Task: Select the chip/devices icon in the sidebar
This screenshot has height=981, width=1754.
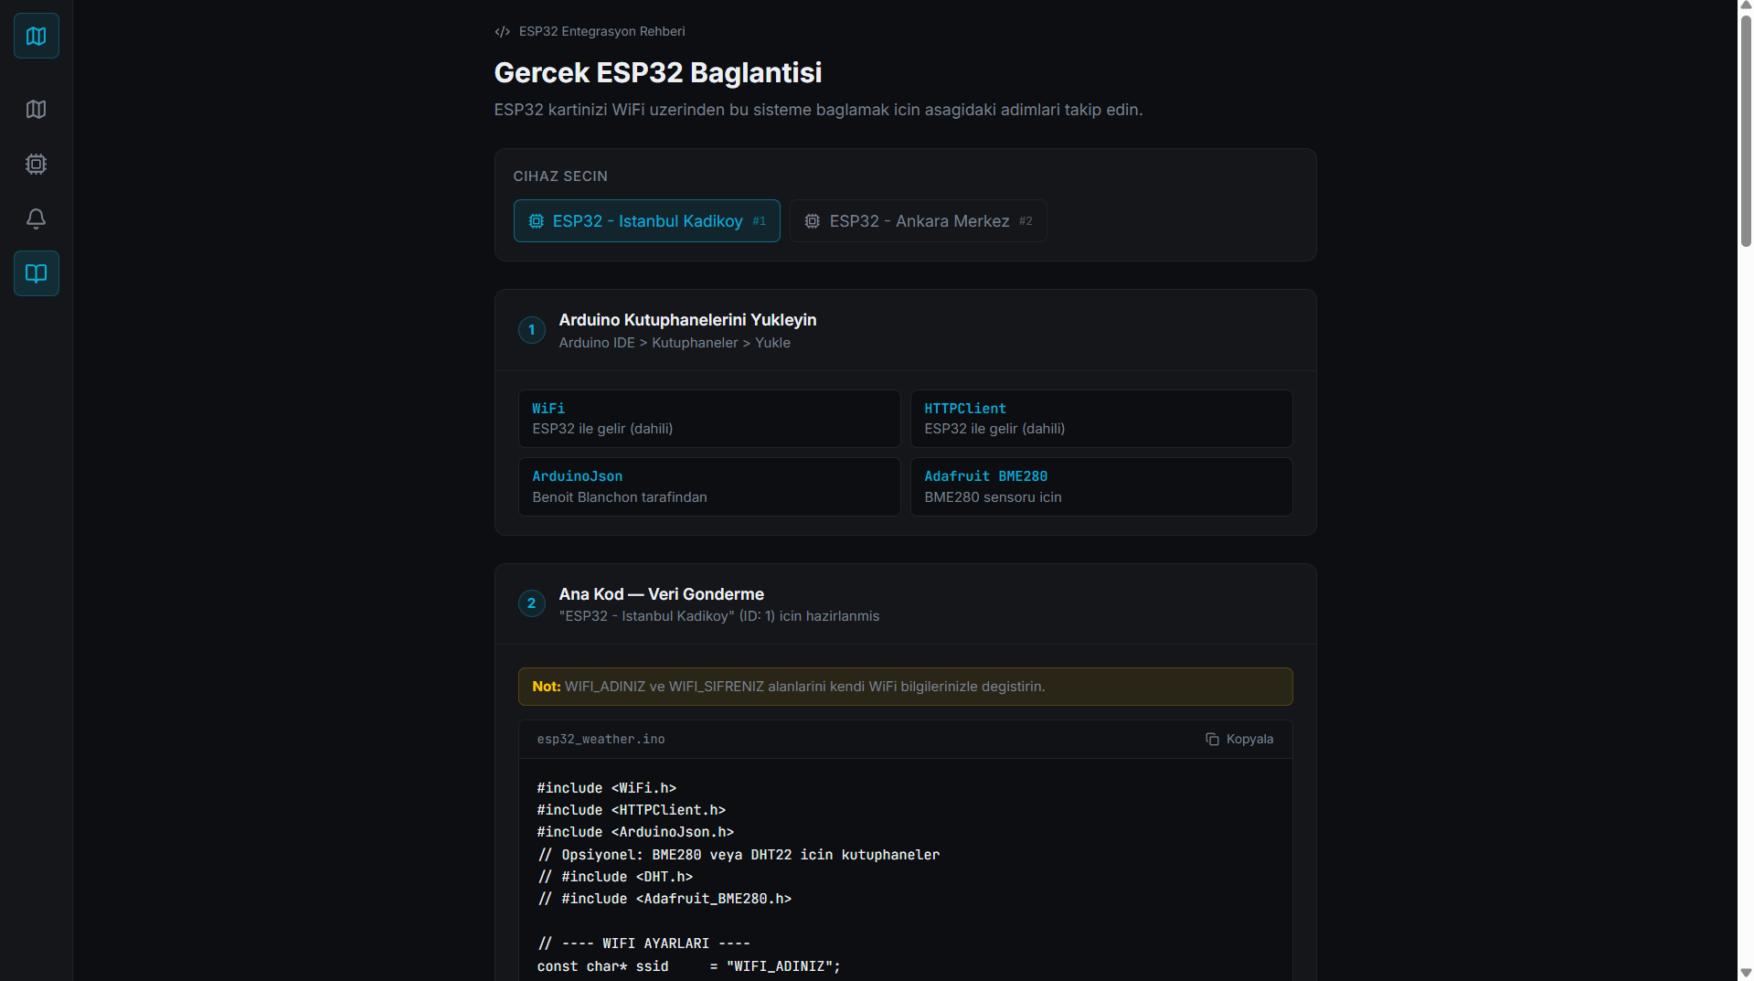Action: [x=36, y=164]
